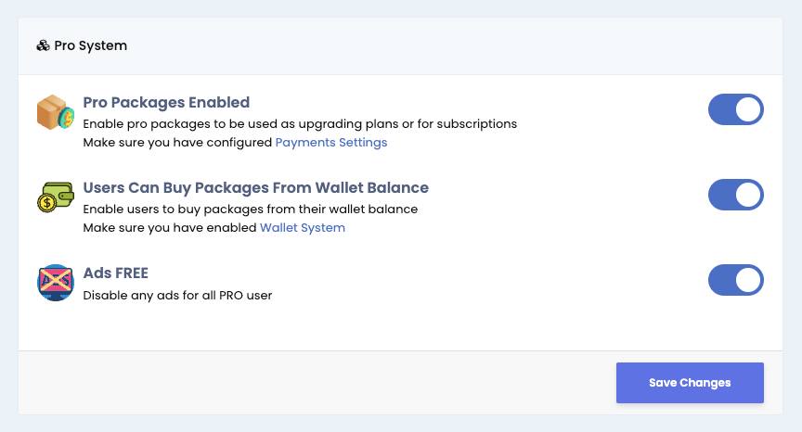The height and width of the screenshot is (432, 802).
Task: Click 'Enable users to buy packages' description
Action: (250, 210)
